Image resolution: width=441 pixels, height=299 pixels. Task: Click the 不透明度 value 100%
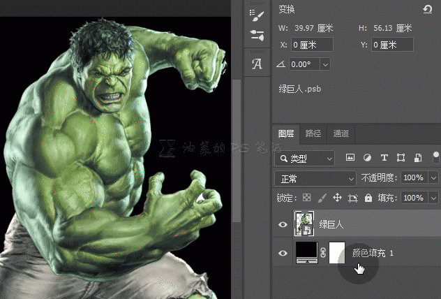tap(414, 178)
